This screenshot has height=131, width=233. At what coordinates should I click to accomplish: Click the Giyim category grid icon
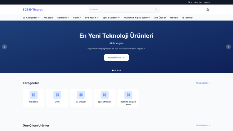point(57,95)
